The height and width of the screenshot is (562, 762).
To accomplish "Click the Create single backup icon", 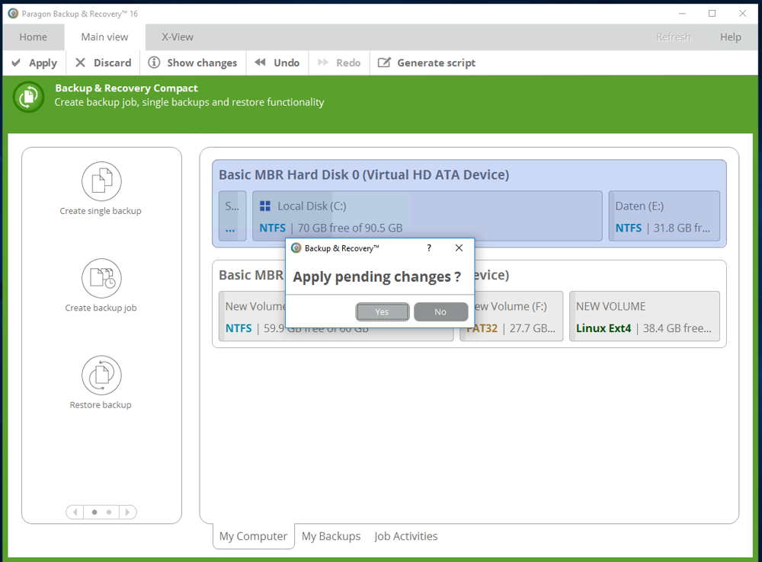I will point(101,181).
